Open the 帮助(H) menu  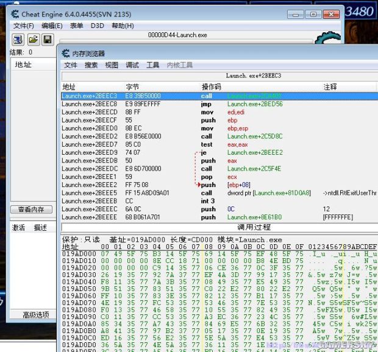[x=122, y=26]
